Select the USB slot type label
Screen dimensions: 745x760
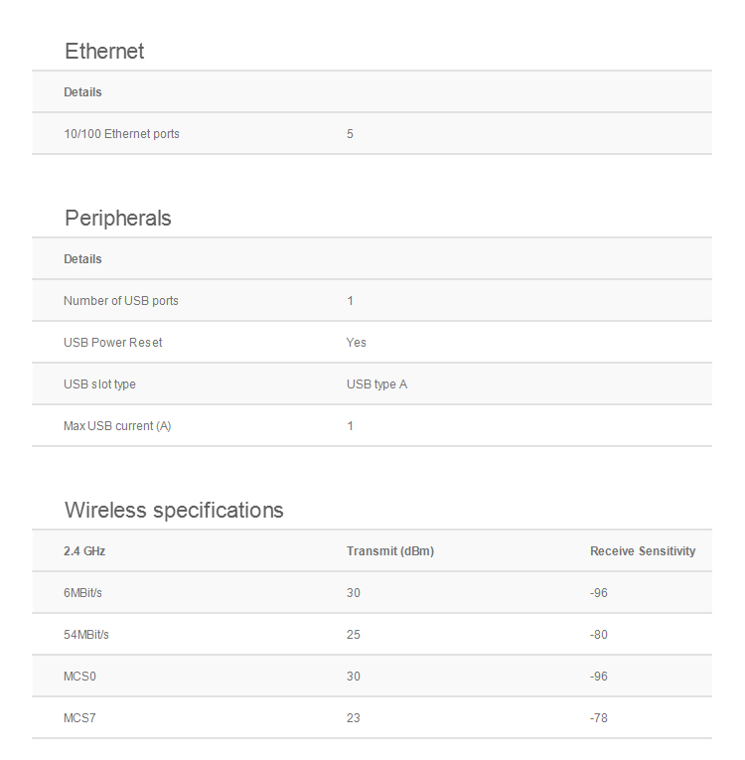(99, 384)
